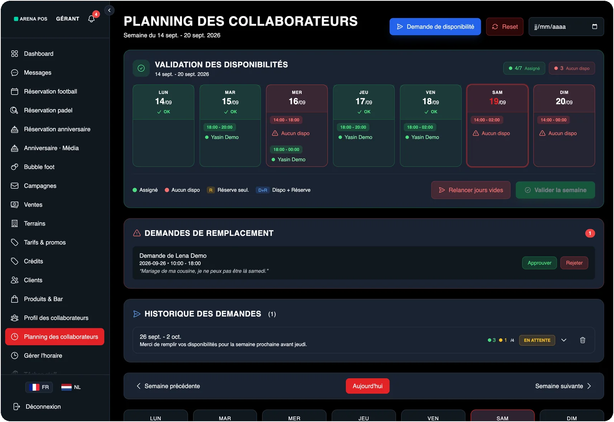Screen dimensions: 614x422
Task: Click the Réservation padel racket icon
Action: click(x=15, y=110)
